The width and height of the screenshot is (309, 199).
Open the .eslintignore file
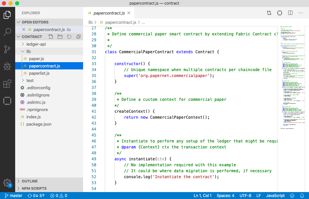(x=49, y=95)
